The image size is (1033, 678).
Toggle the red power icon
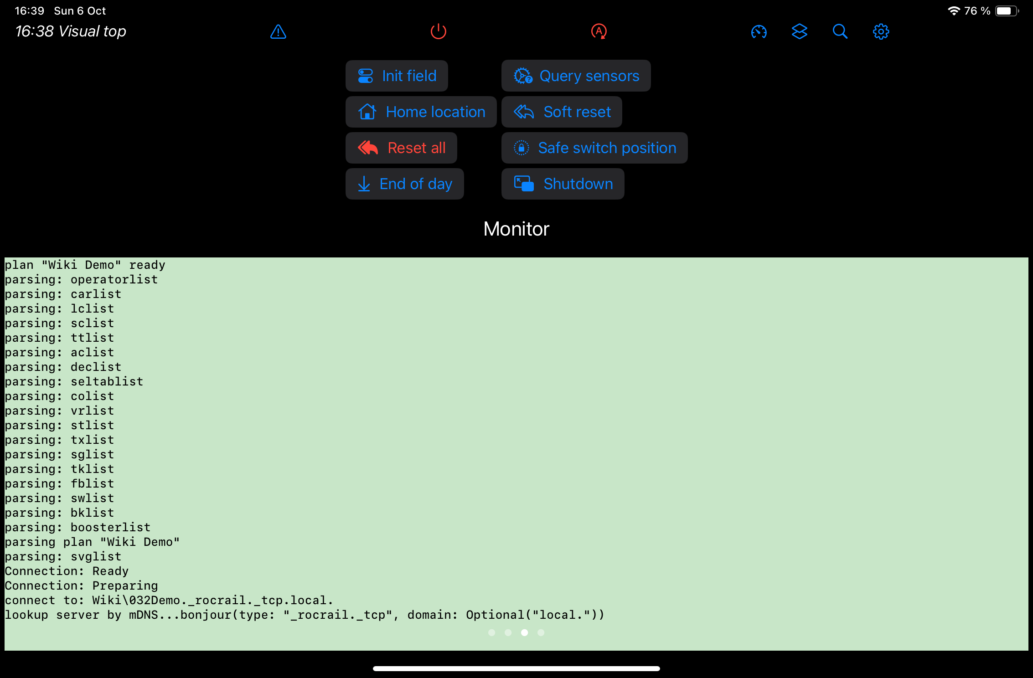[x=438, y=31]
